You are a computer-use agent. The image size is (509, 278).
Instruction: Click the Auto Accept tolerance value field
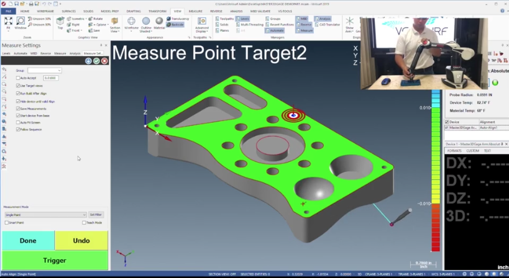point(51,78)
